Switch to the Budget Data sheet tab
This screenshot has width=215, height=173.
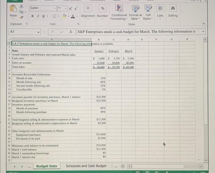coord(47,166)
